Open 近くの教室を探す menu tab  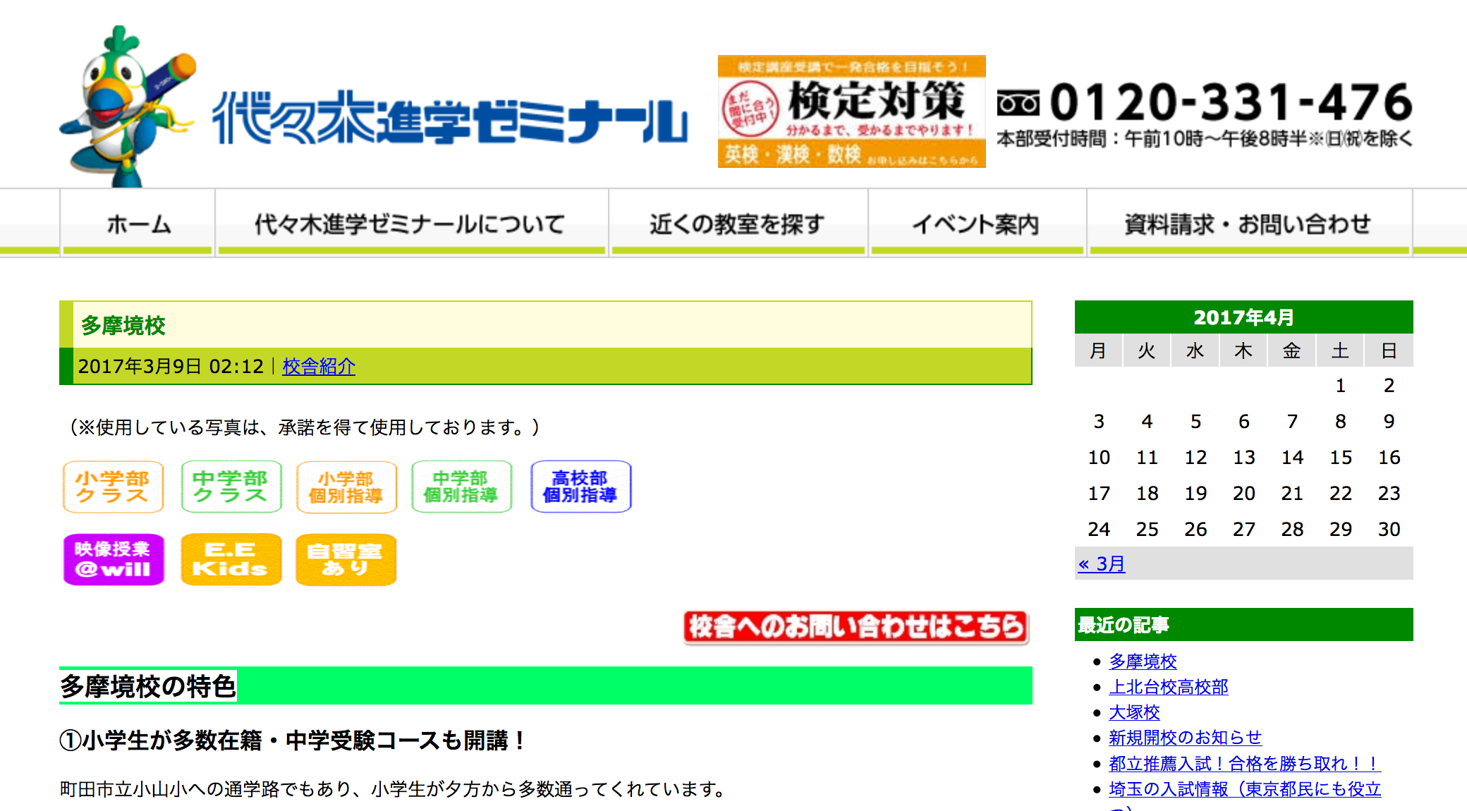737,224
